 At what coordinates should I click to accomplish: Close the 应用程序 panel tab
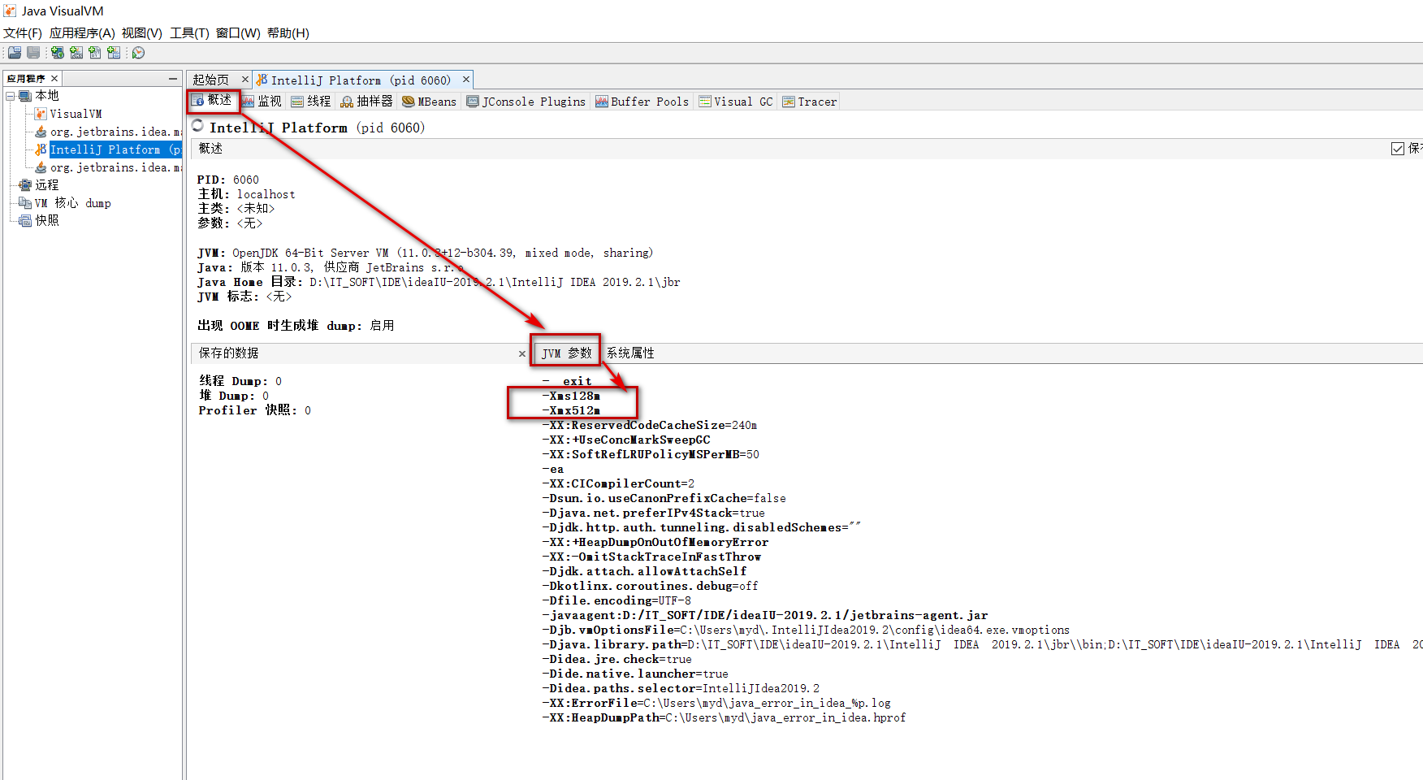54,79
